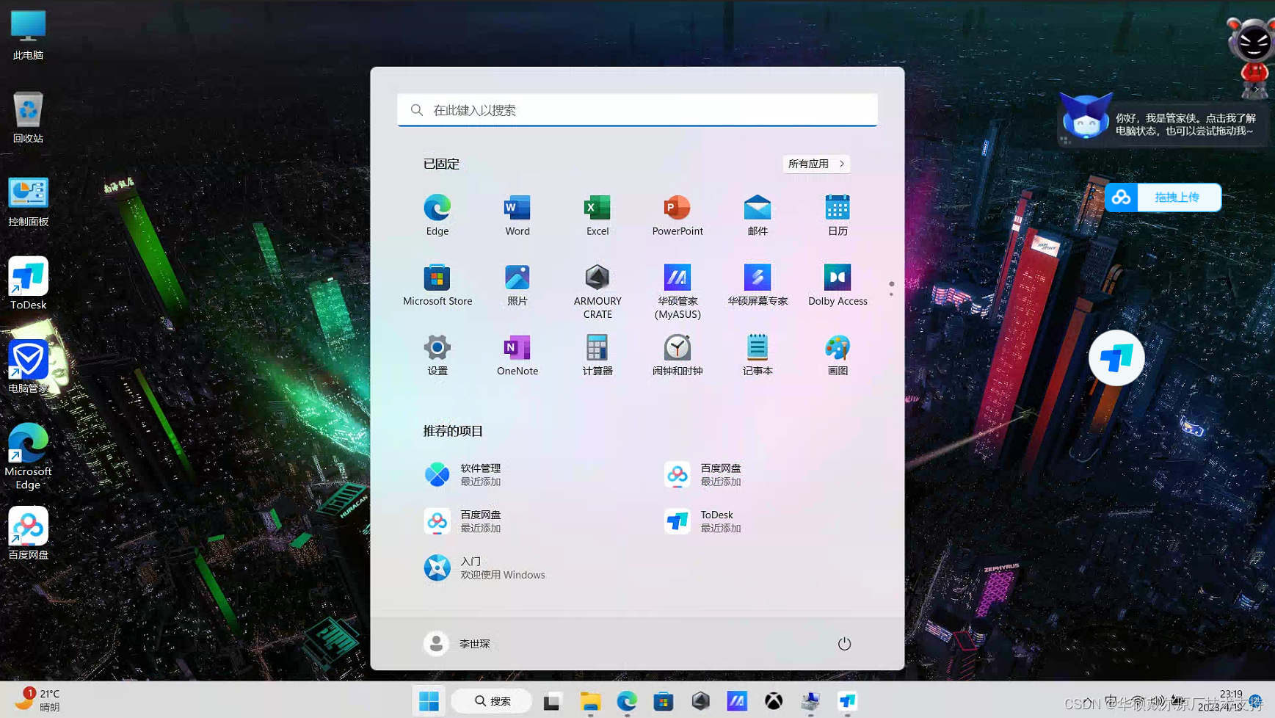This screenshot has height=718, width=1275.
Task: Open 设置 settings app
Action: click(437, 355)
